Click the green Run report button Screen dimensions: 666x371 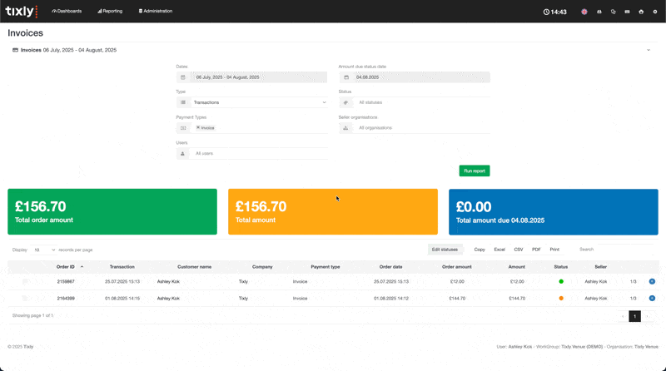[475, 171]
